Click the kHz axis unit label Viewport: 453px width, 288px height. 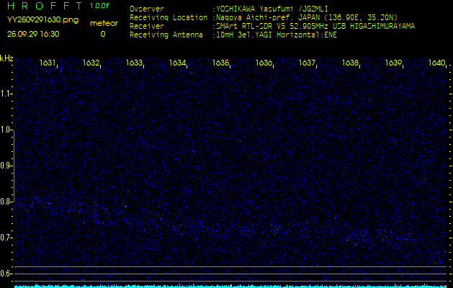(6, 58)
